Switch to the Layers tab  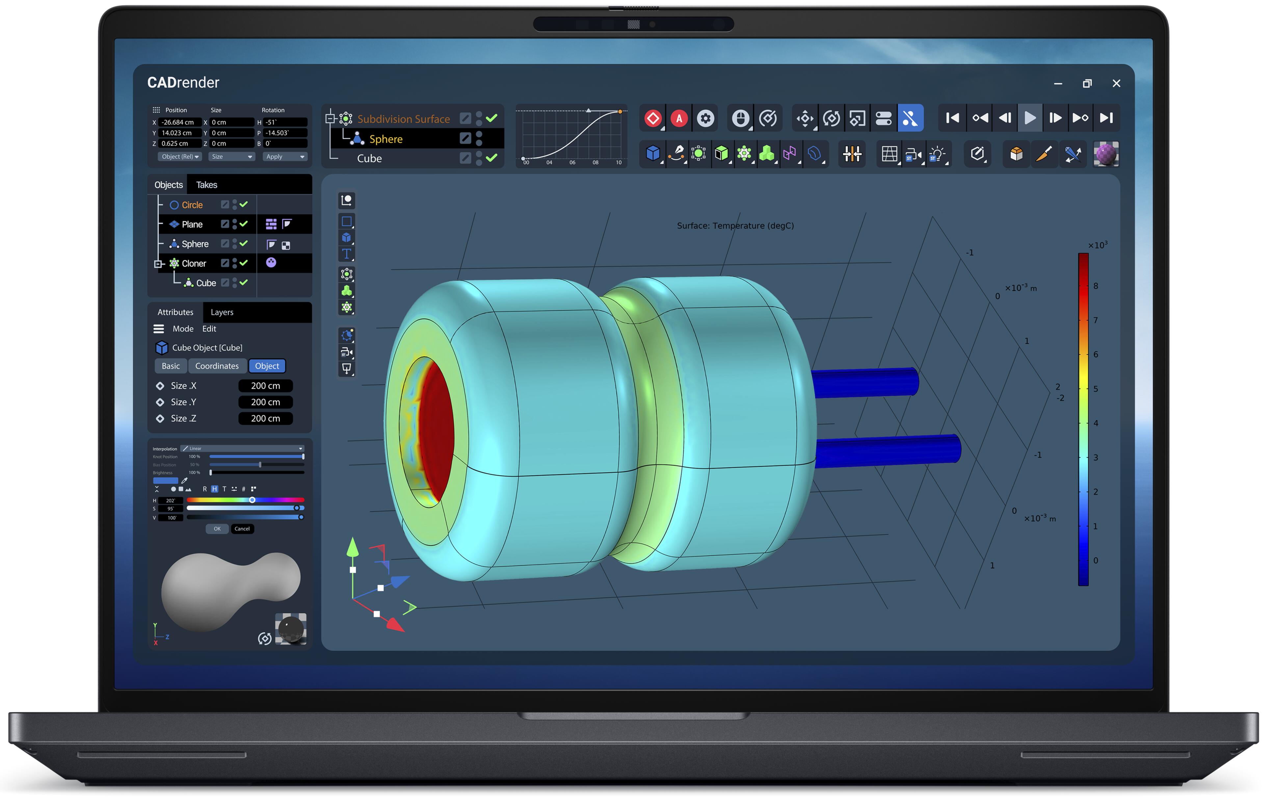click(222, 312)
